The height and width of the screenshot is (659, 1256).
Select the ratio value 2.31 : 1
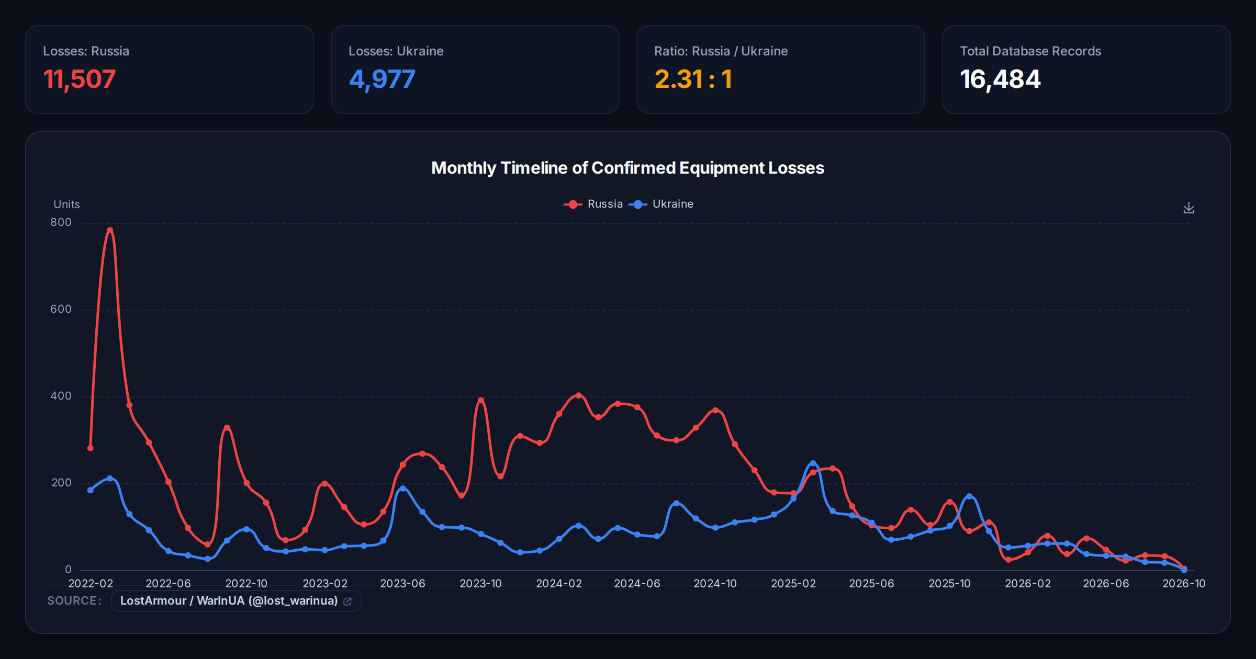[x=693, y=79]
